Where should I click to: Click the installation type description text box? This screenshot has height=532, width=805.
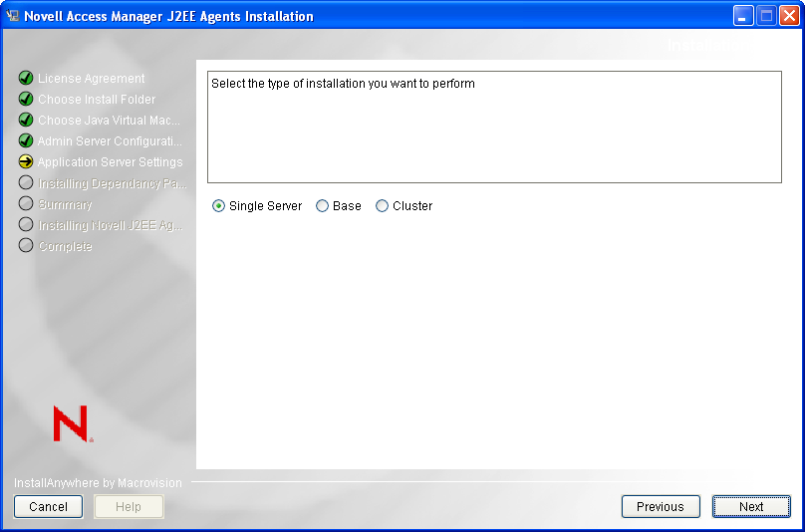(x=494, y=128)
